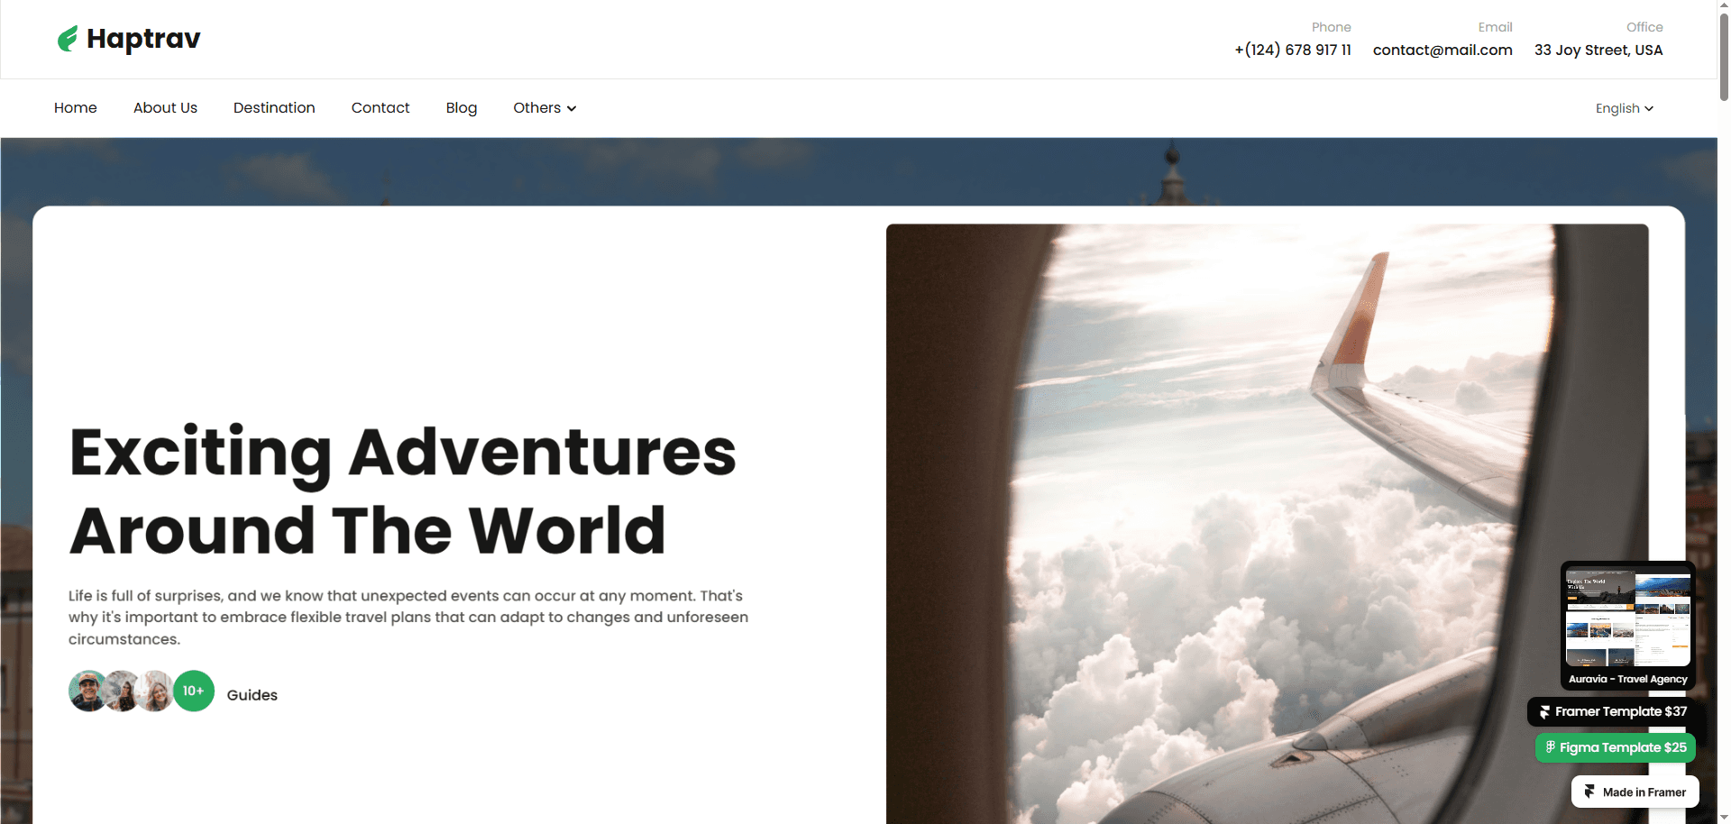Click the Figma icon in Figma Template button
The width and height of the screenshot is (1731, 824).
click(1550, 747)
